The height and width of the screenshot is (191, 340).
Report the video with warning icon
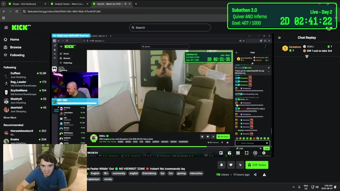(264, 175)
